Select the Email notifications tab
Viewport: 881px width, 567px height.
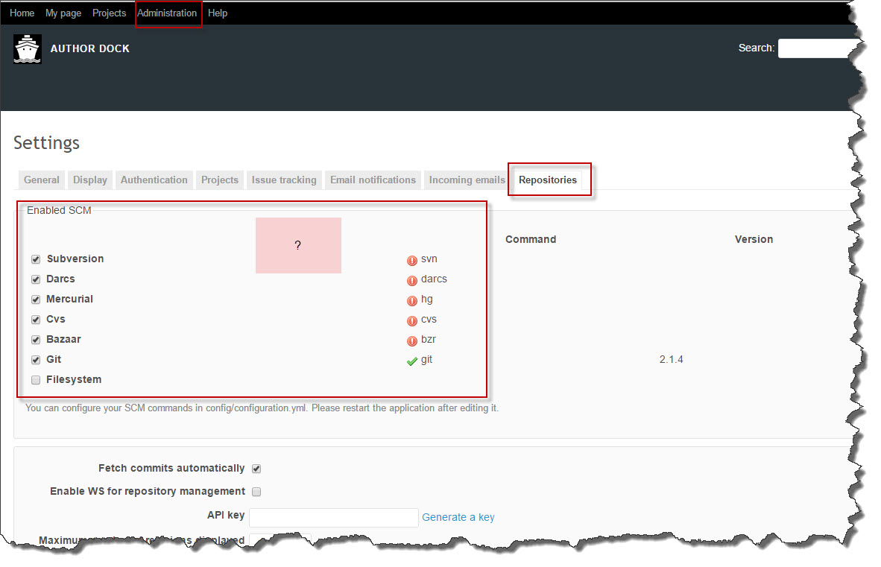coord(373,180)
